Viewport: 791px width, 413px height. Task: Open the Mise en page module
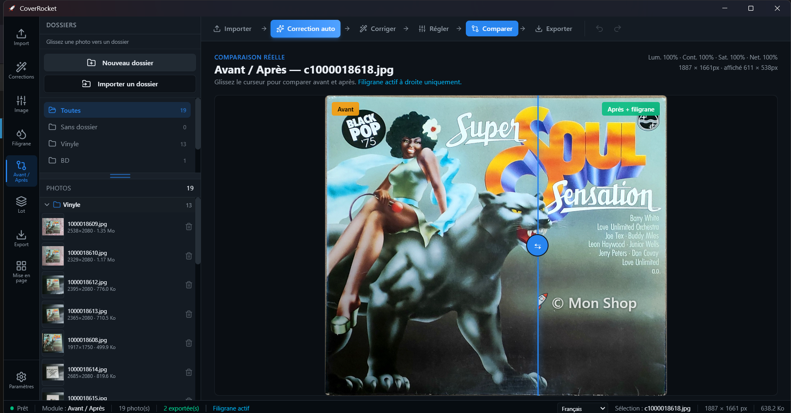(21, 271)
